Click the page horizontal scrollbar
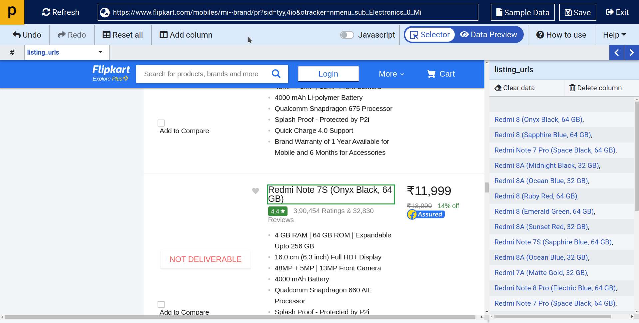The image size is (639, 323). point(240,317)
